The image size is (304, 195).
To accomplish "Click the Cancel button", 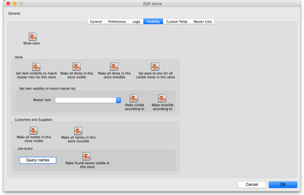I will pyautogui.click(x=251, y=184).
